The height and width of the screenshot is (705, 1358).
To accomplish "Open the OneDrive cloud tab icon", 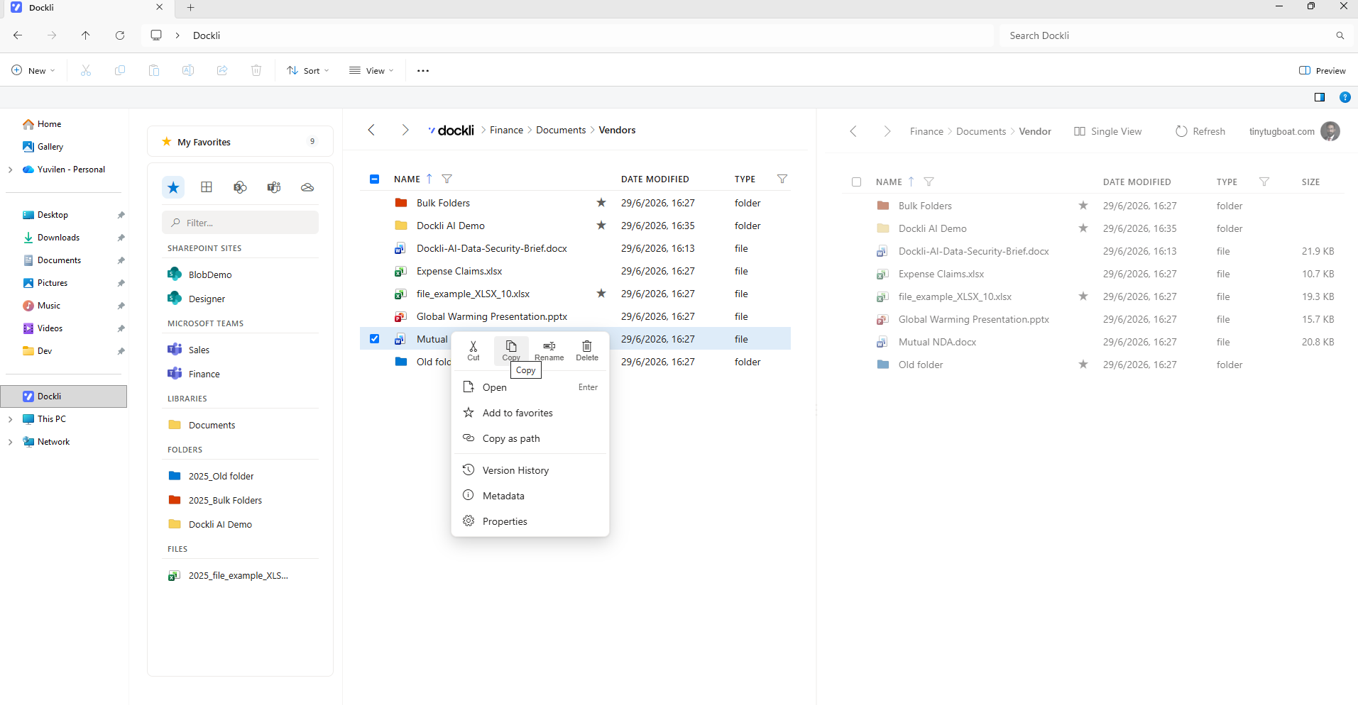I will [x=307, y=187].
